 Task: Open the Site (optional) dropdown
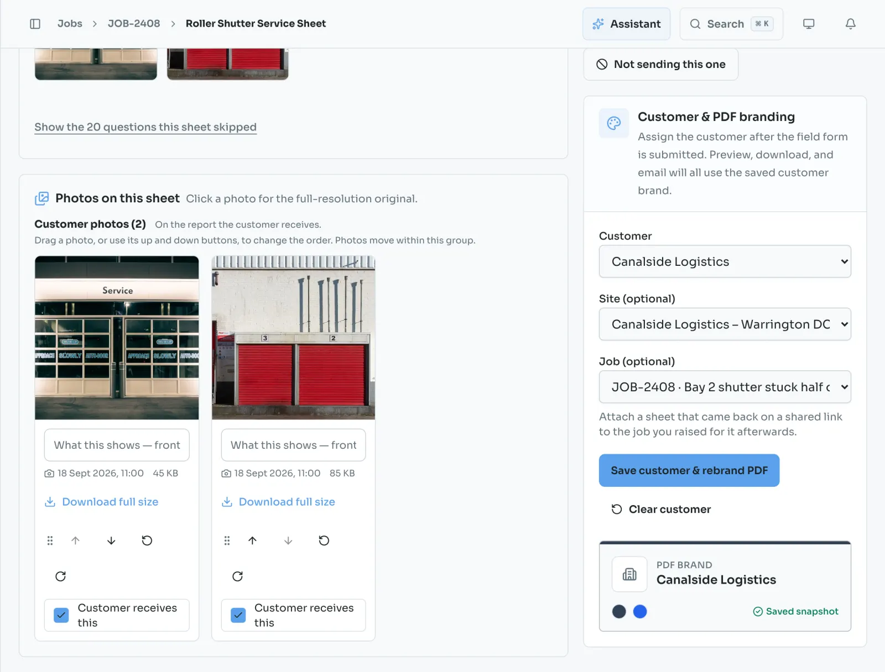pos(725,324)
